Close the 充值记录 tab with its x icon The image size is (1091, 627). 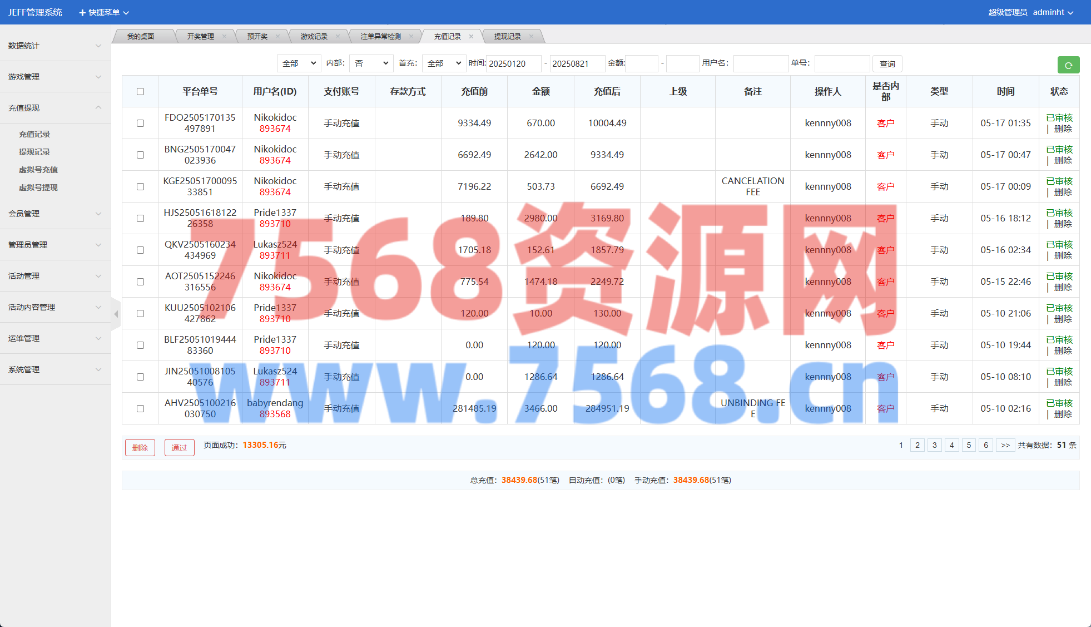click(471, 37)
